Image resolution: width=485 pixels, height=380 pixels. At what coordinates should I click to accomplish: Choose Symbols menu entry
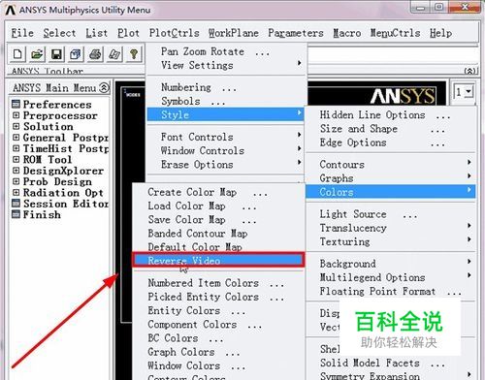click(x=225, y=101)
